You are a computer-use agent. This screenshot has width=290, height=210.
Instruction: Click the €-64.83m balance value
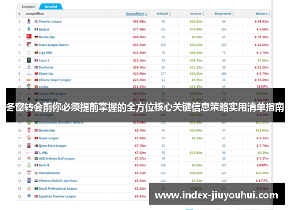[x=262, y=21]
